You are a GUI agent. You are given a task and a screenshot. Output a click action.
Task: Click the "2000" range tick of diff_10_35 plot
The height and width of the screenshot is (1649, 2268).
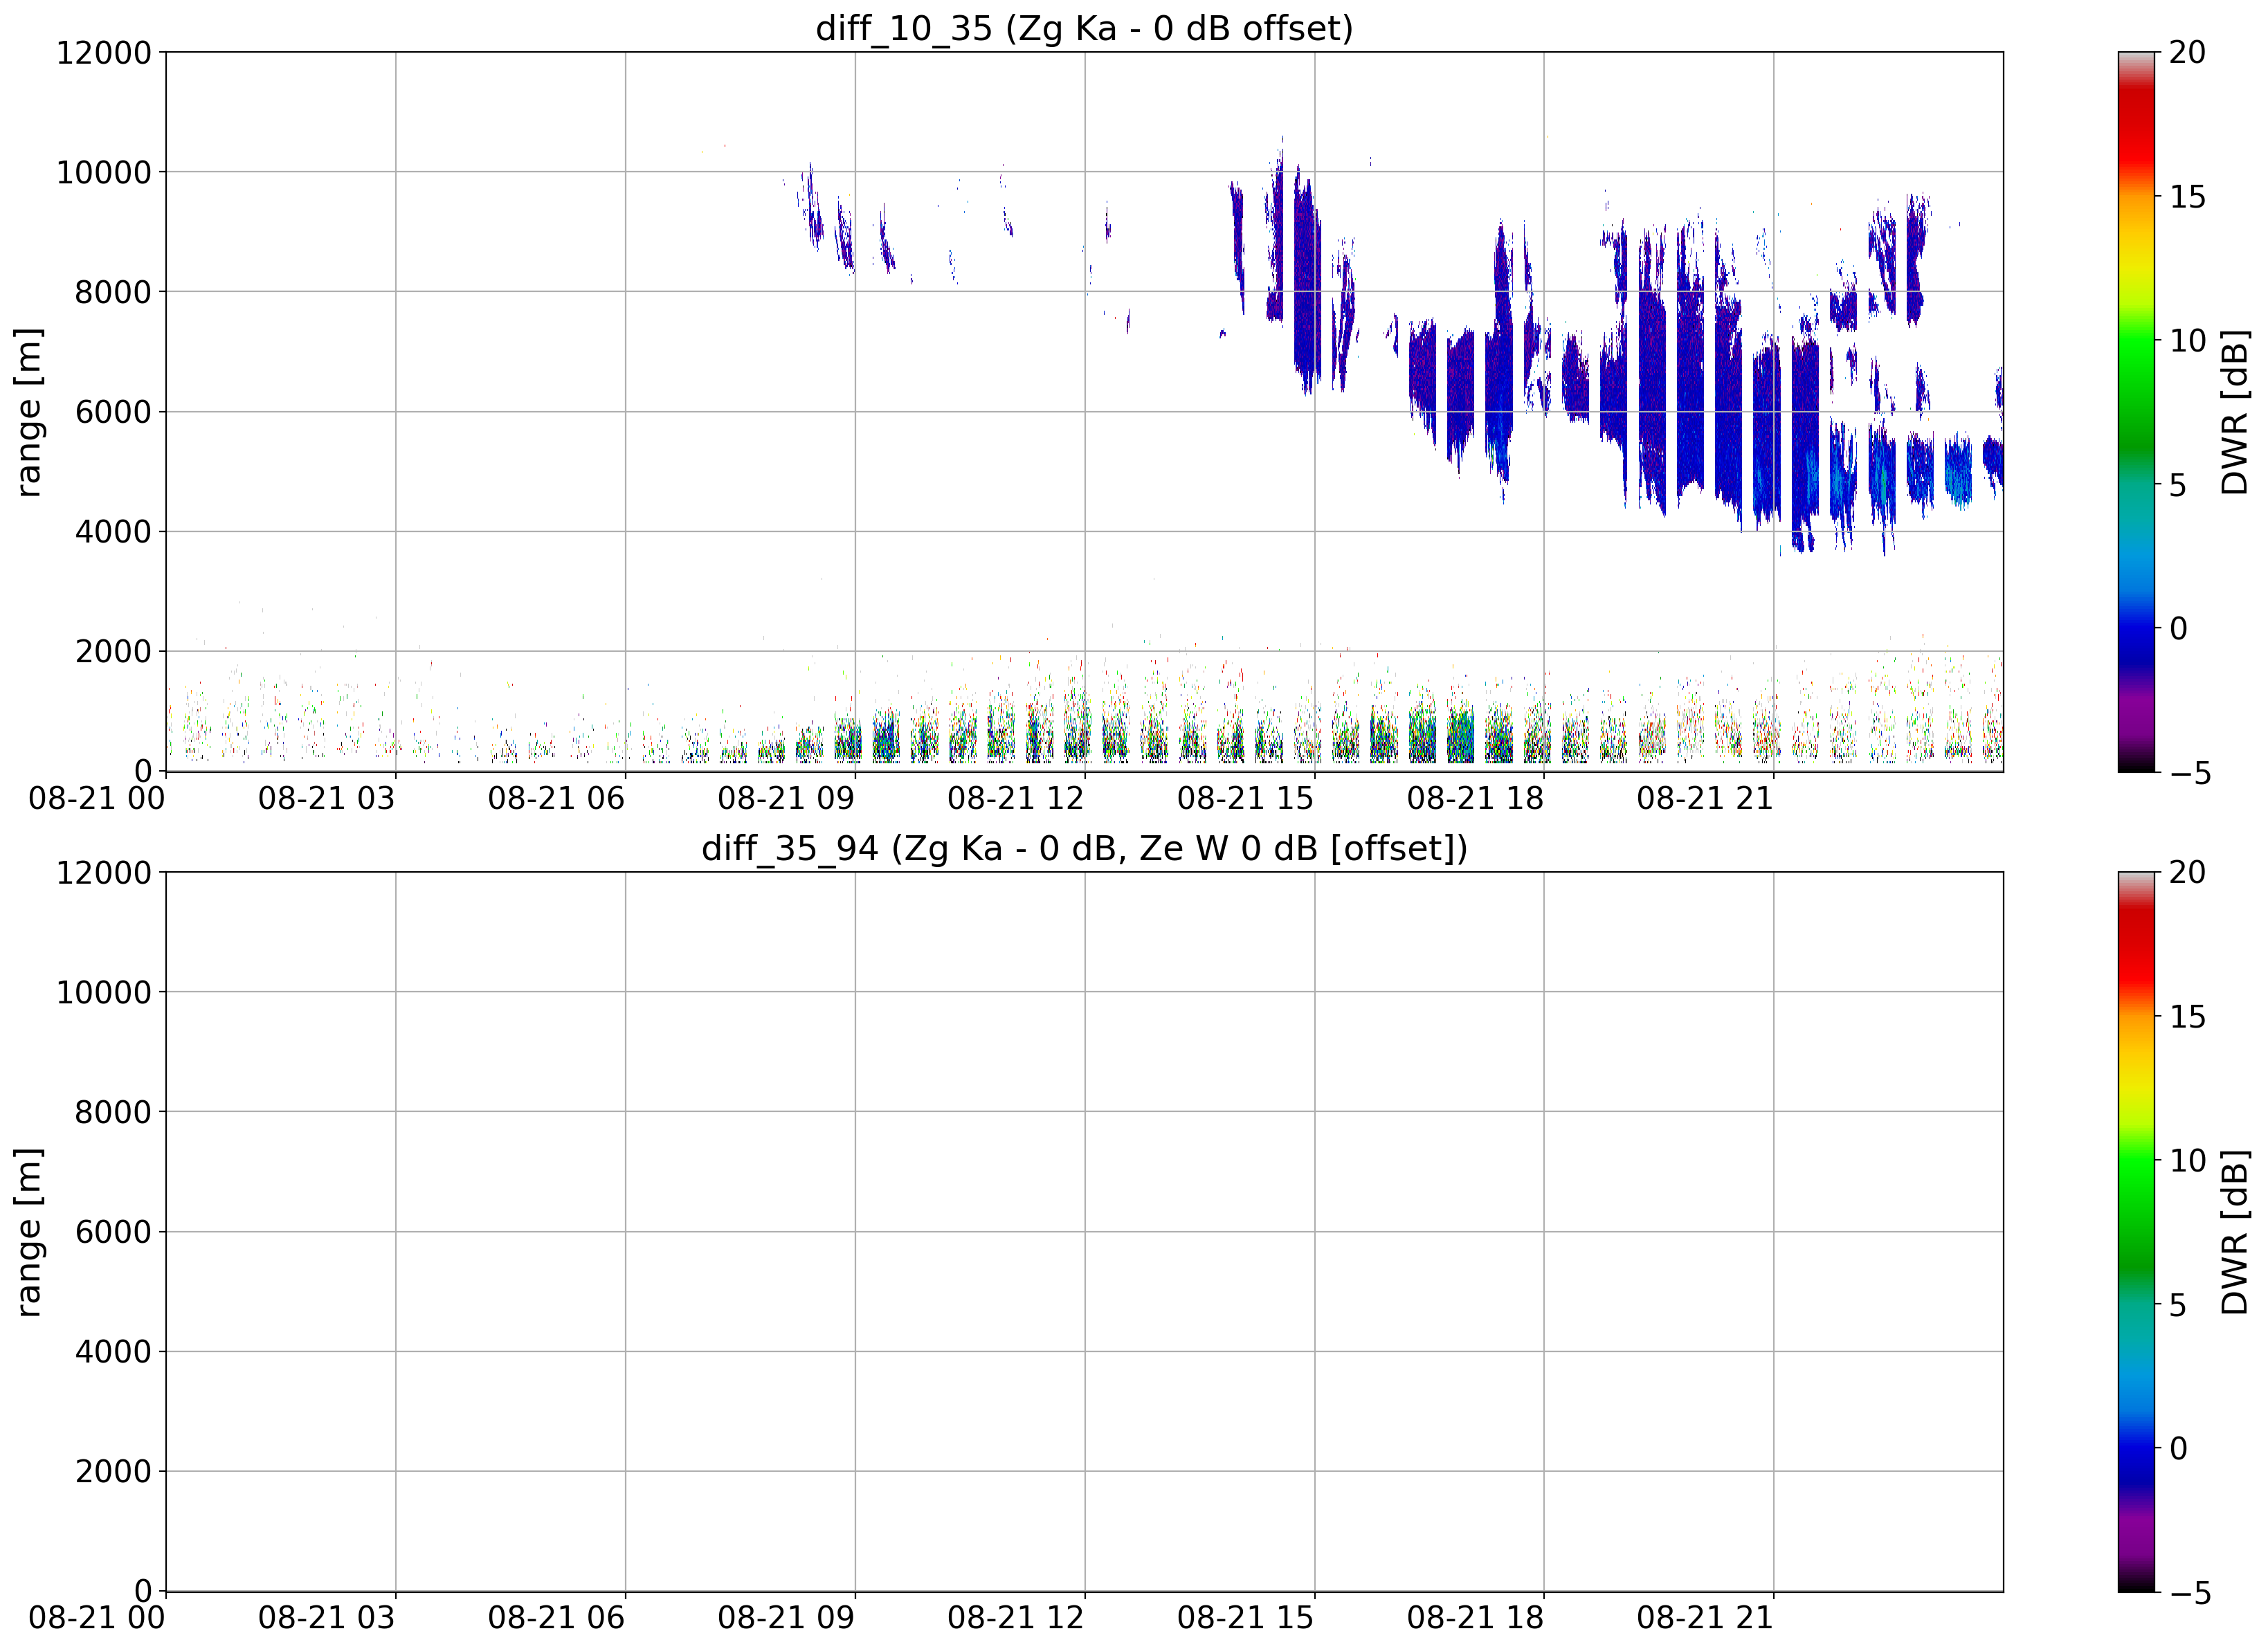[113, 652]
